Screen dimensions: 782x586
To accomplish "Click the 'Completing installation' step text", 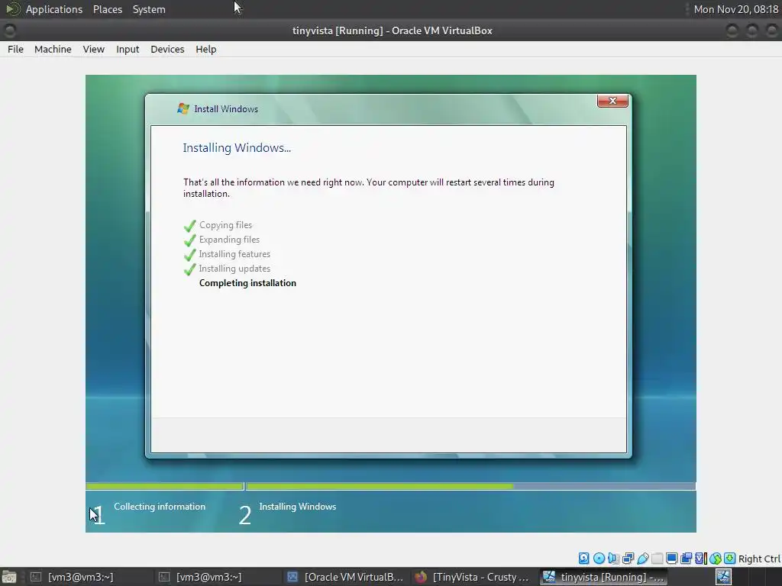I will click(x=247, y=283).
